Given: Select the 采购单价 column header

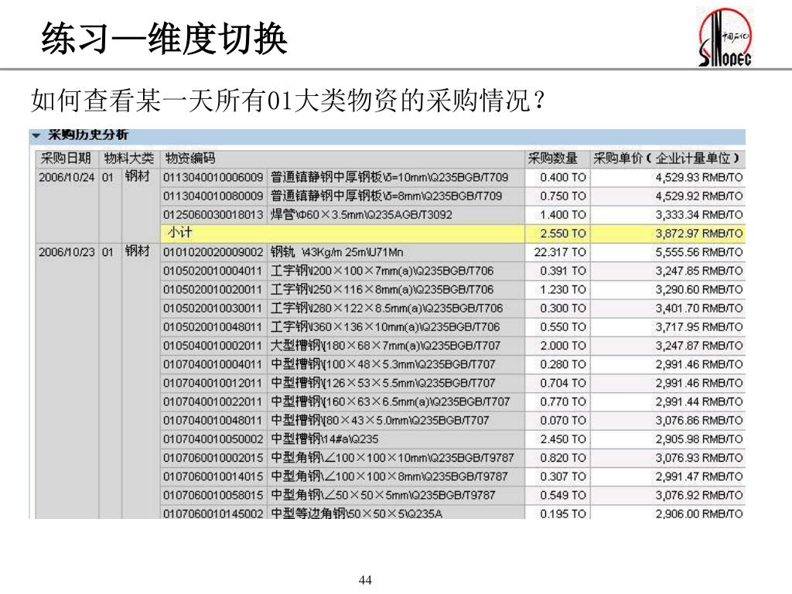Looking at the screenshot, I should point(667,159).
